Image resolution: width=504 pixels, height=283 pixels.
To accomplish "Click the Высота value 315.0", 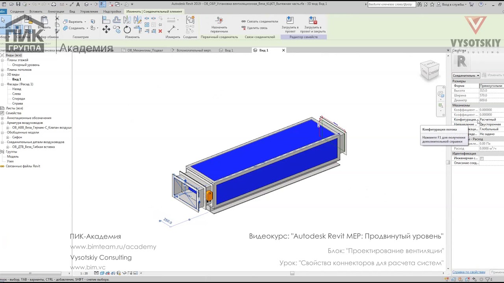I will pyautogui.click(x=491, y=90).
